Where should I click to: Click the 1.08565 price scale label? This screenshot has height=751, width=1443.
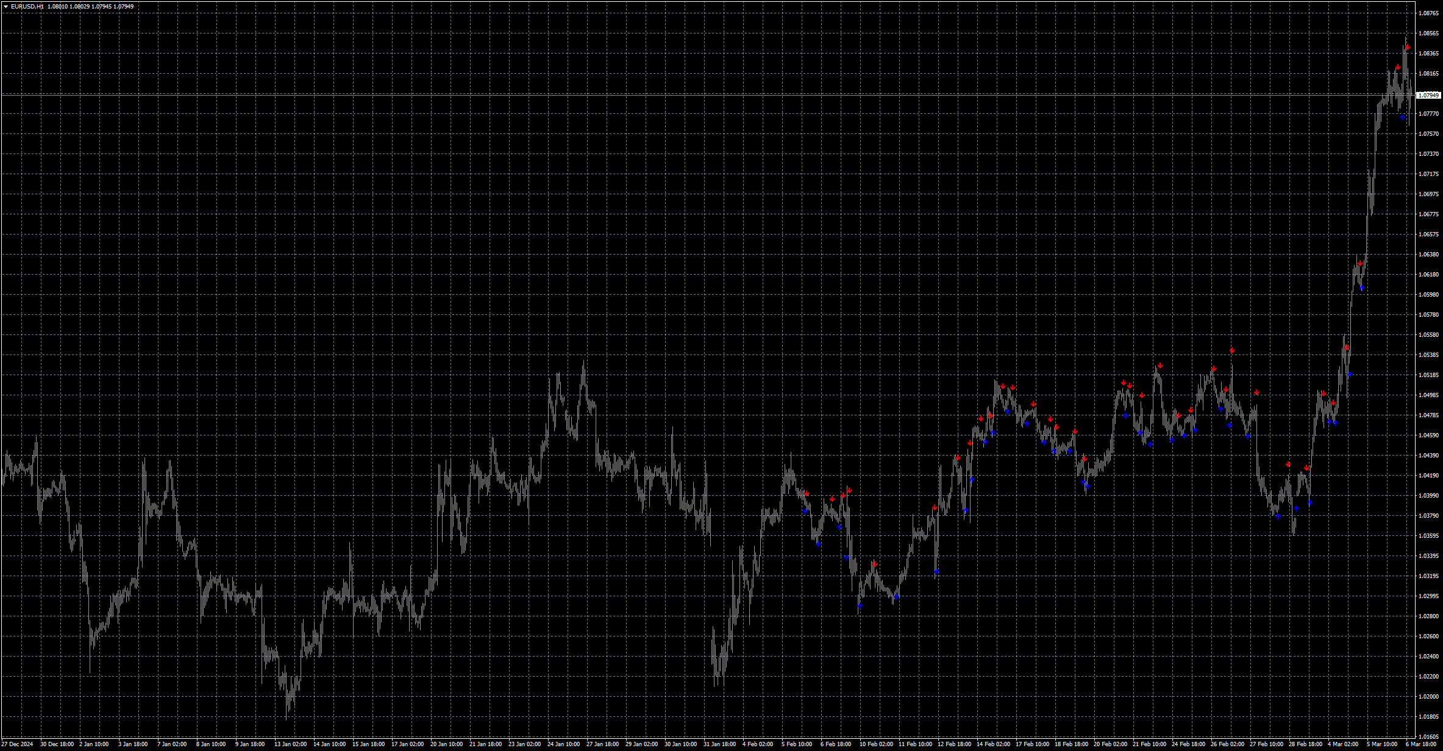(x=1428, y=33)
